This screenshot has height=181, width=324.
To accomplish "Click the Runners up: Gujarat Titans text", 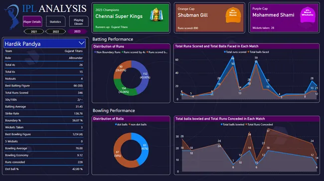I will [112, 27].
